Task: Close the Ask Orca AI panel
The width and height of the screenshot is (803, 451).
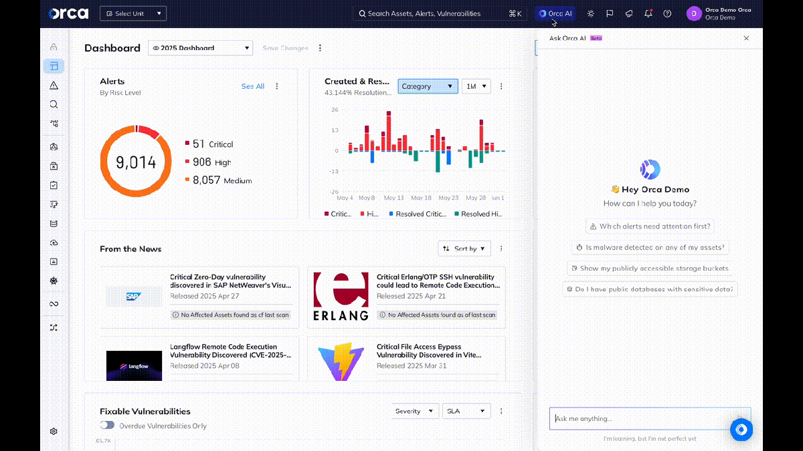Action: point(747,38)
